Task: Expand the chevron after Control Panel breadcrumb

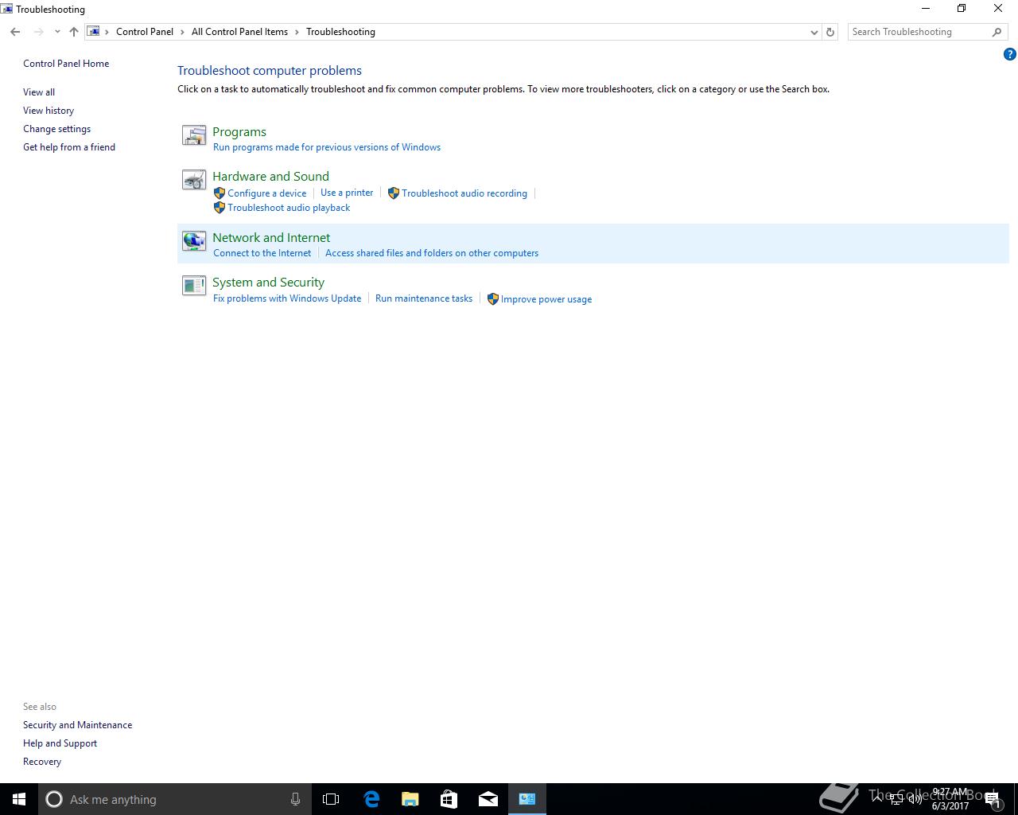Action: click(182, 32)
